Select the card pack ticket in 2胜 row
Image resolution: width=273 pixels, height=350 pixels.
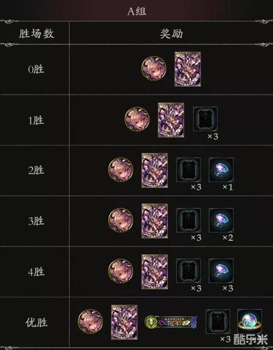188,170
